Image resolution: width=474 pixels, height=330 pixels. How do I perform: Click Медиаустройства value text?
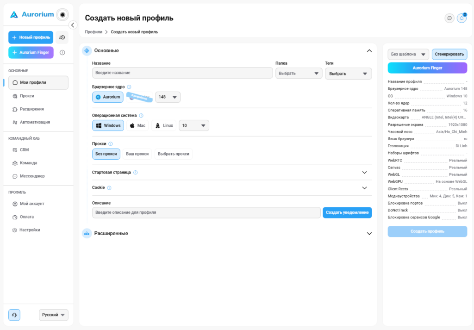point(448,196)
